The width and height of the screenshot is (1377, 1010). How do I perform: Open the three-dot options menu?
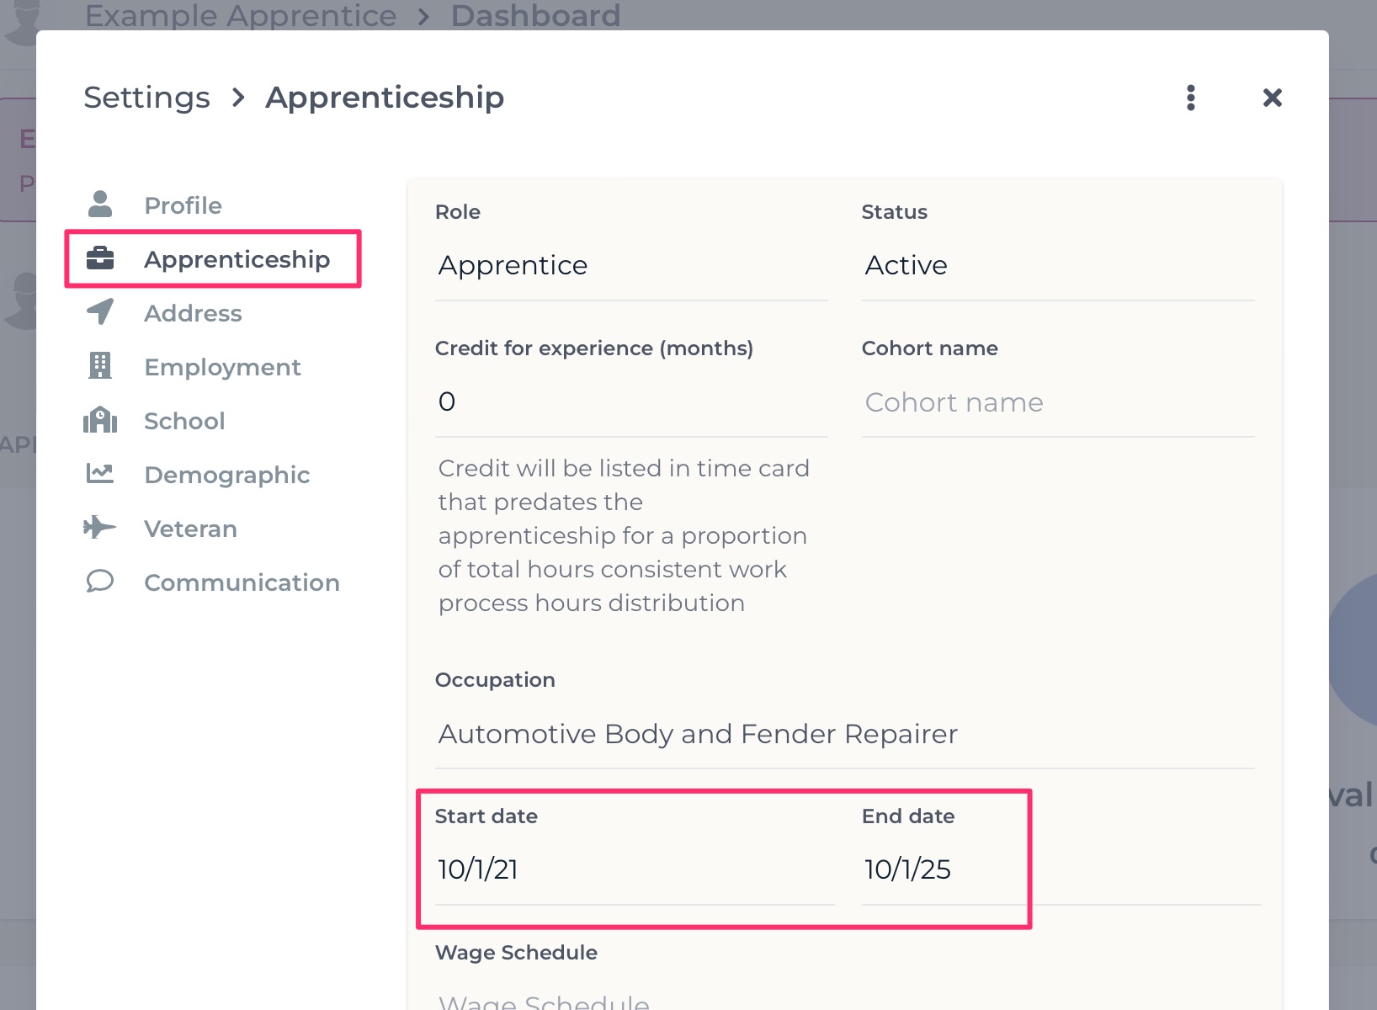(1191, 98)
